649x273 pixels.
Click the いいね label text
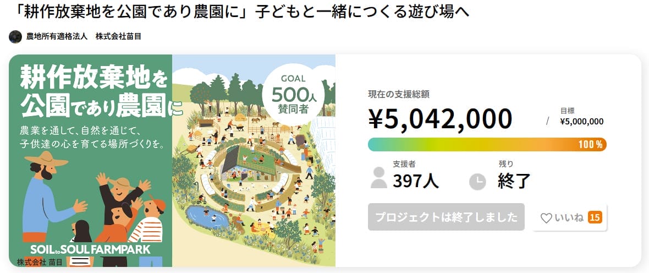pyautogui.click(x=569, y=218)
